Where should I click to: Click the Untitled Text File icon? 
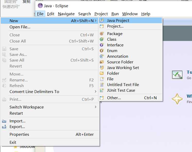(x=102, y=85)
